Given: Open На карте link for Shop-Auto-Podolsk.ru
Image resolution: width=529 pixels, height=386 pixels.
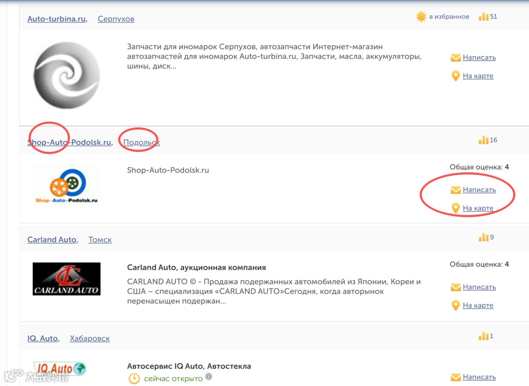Looking at the screenshot, I should (478, 208).
